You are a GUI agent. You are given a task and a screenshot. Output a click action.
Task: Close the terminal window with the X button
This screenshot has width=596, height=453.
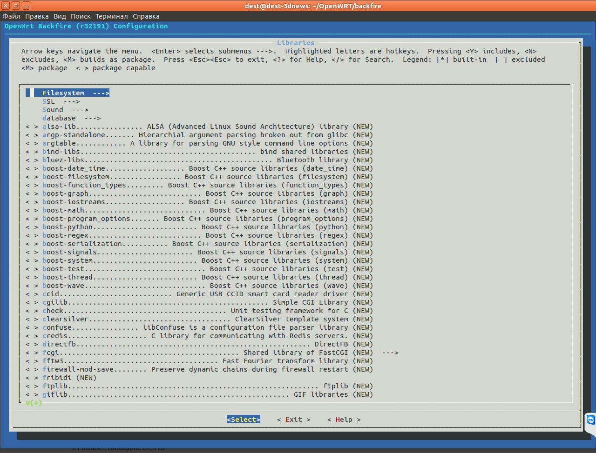[6, 6]
